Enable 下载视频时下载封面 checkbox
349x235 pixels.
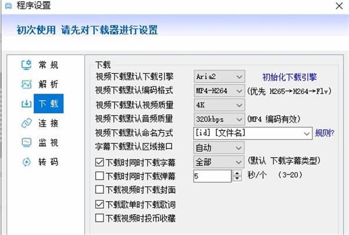click(x=99, y=190)
